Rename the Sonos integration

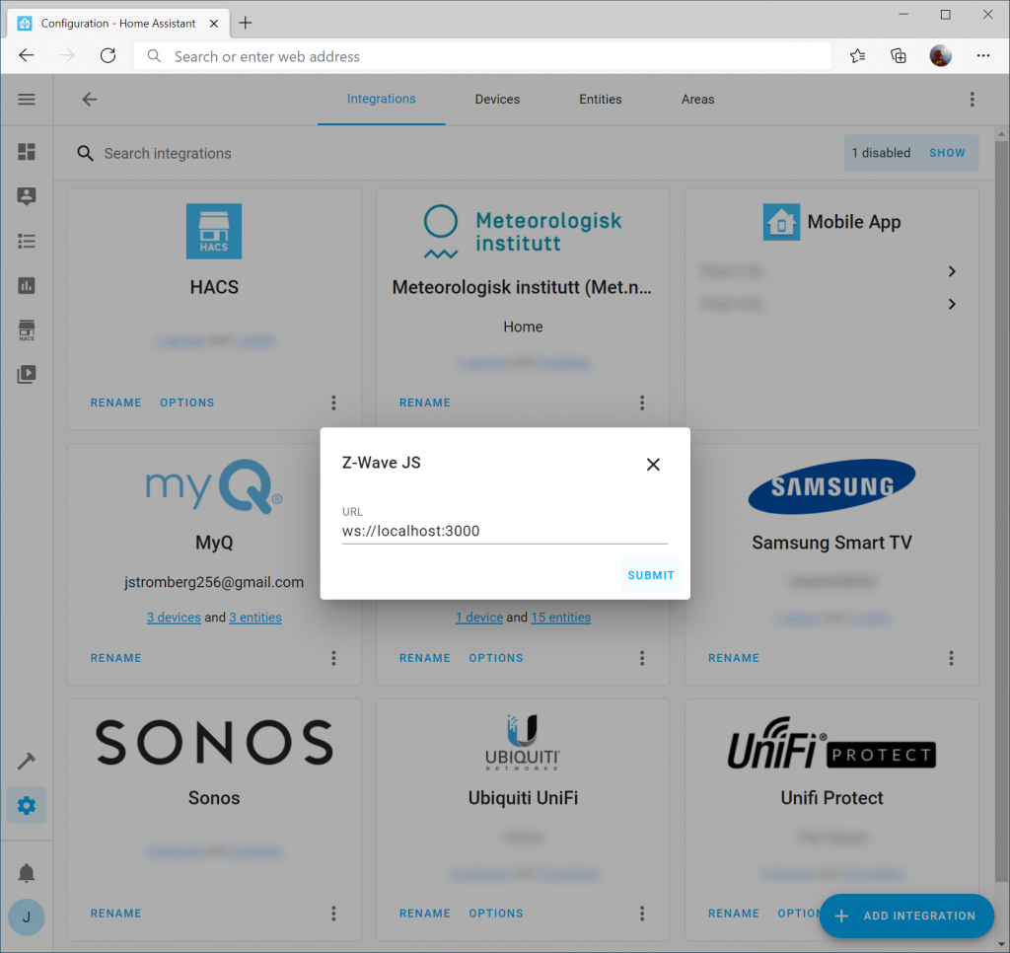(x=116, y=914)
